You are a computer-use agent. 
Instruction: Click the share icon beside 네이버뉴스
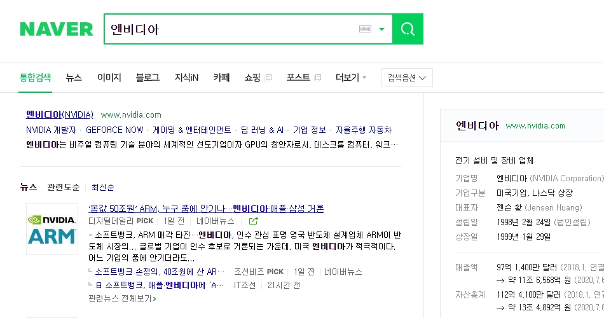coord(253,221)
